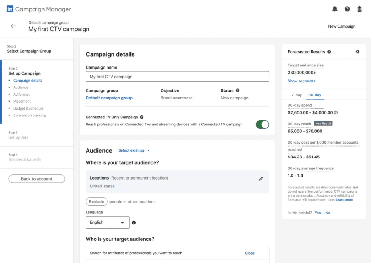371x264 pixels.
Task: Click help icon next to Language dropdown
Action: (x=134, y=223)
